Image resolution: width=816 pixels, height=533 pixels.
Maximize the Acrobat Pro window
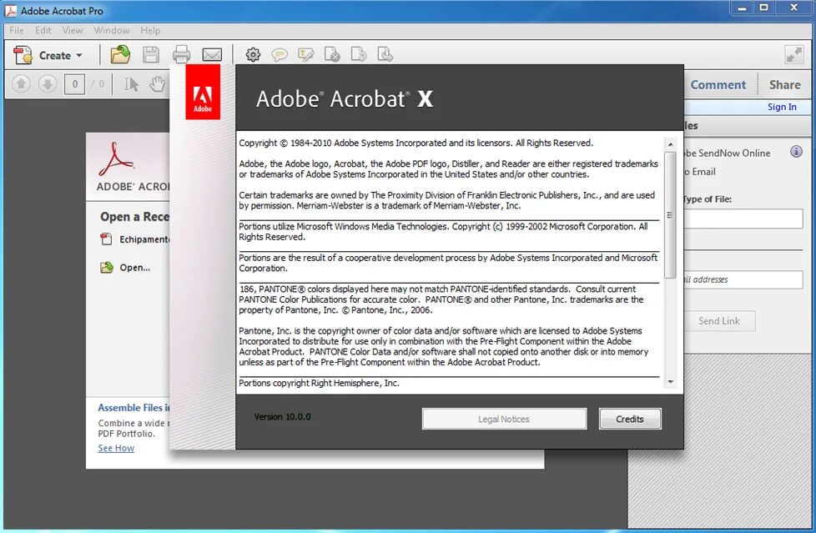pyautogui.click(x=763, y=8)
